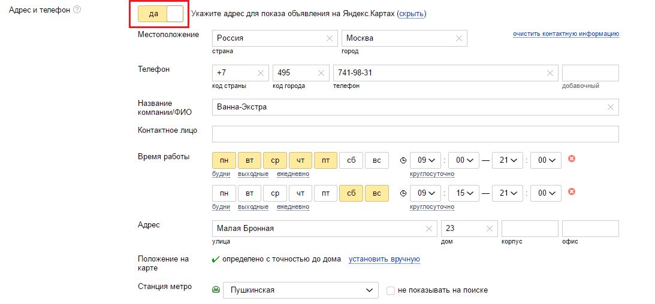This screenshot has width=655, height=304.
Task: Remove the second working hours row
Action: pos(572,192)
